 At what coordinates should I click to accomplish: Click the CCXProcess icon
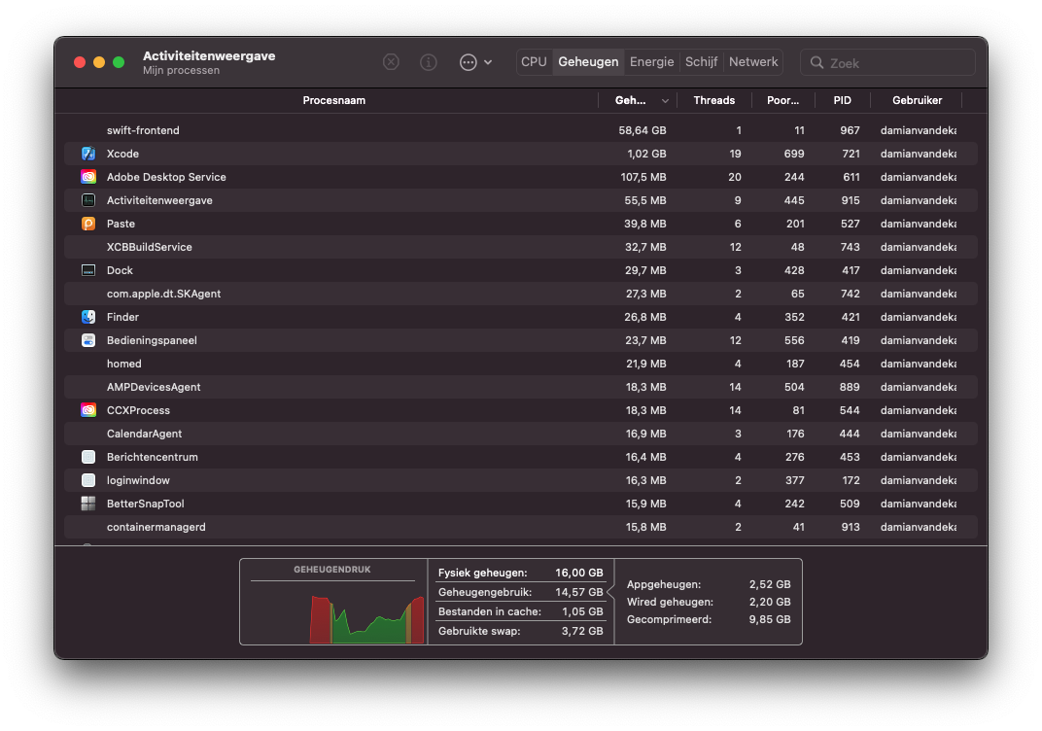[x=88, y=410]
